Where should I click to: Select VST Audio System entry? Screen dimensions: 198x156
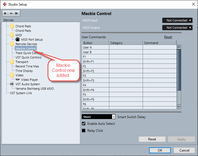click(28, 84)
